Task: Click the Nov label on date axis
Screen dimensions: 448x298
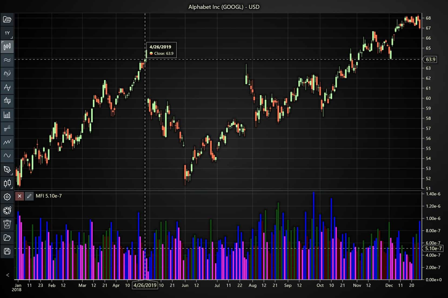Action: click(357, 285)
